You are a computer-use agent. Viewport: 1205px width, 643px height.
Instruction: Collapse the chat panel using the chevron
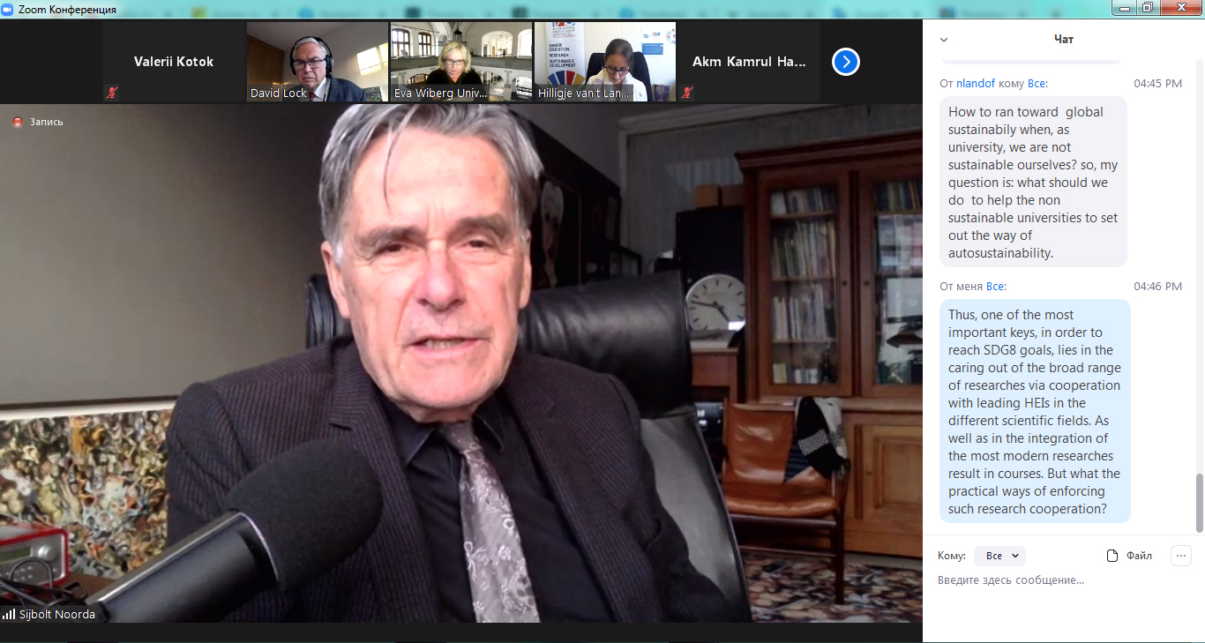944,40
